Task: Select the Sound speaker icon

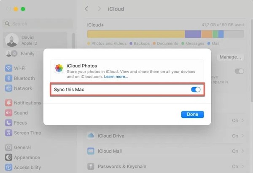Action: [9, 113]
